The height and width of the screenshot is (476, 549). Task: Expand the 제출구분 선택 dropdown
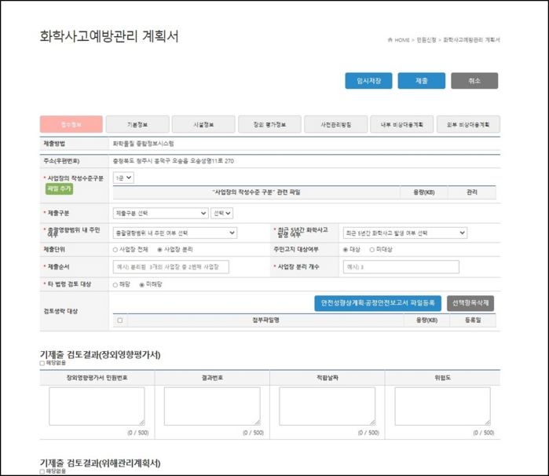[161, 213]
